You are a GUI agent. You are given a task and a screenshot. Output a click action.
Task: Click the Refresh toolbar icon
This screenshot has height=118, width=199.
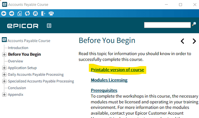[27, 14]
